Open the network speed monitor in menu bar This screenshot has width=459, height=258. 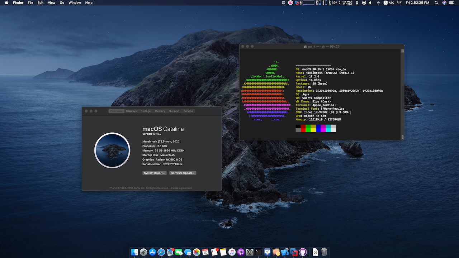[346, 3]
